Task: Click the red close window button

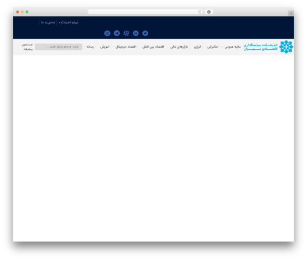Action: tap(18, 12)
